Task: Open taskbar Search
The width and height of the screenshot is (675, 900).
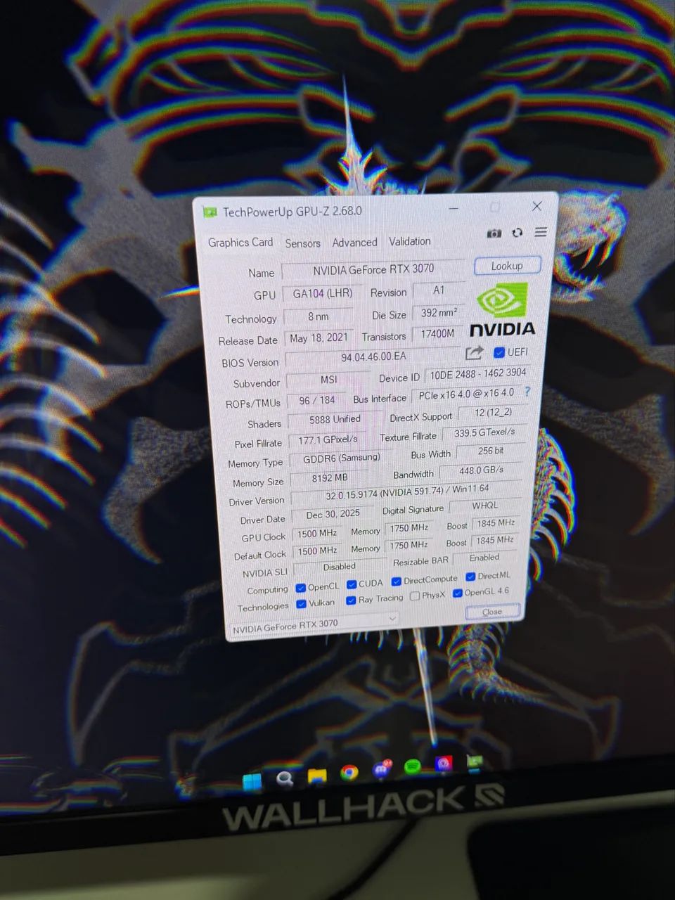Action: click(x=285, y=778)
